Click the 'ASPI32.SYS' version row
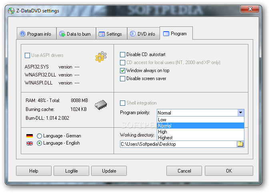This screenshot has width=270, height=193. pyautogui.click(x=52, y=67)
